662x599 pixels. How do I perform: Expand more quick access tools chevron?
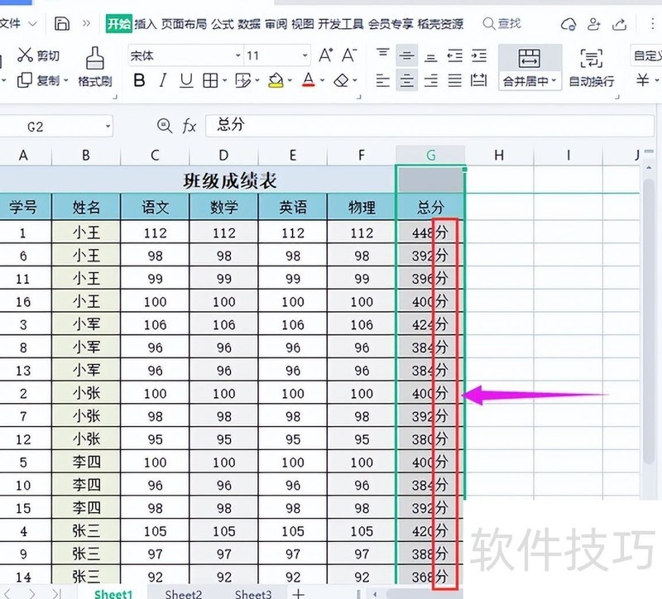(87, 23)
